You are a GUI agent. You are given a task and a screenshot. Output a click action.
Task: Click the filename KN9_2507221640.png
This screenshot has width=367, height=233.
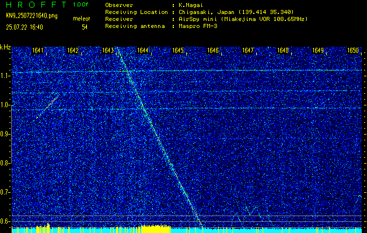coord(32,16)
